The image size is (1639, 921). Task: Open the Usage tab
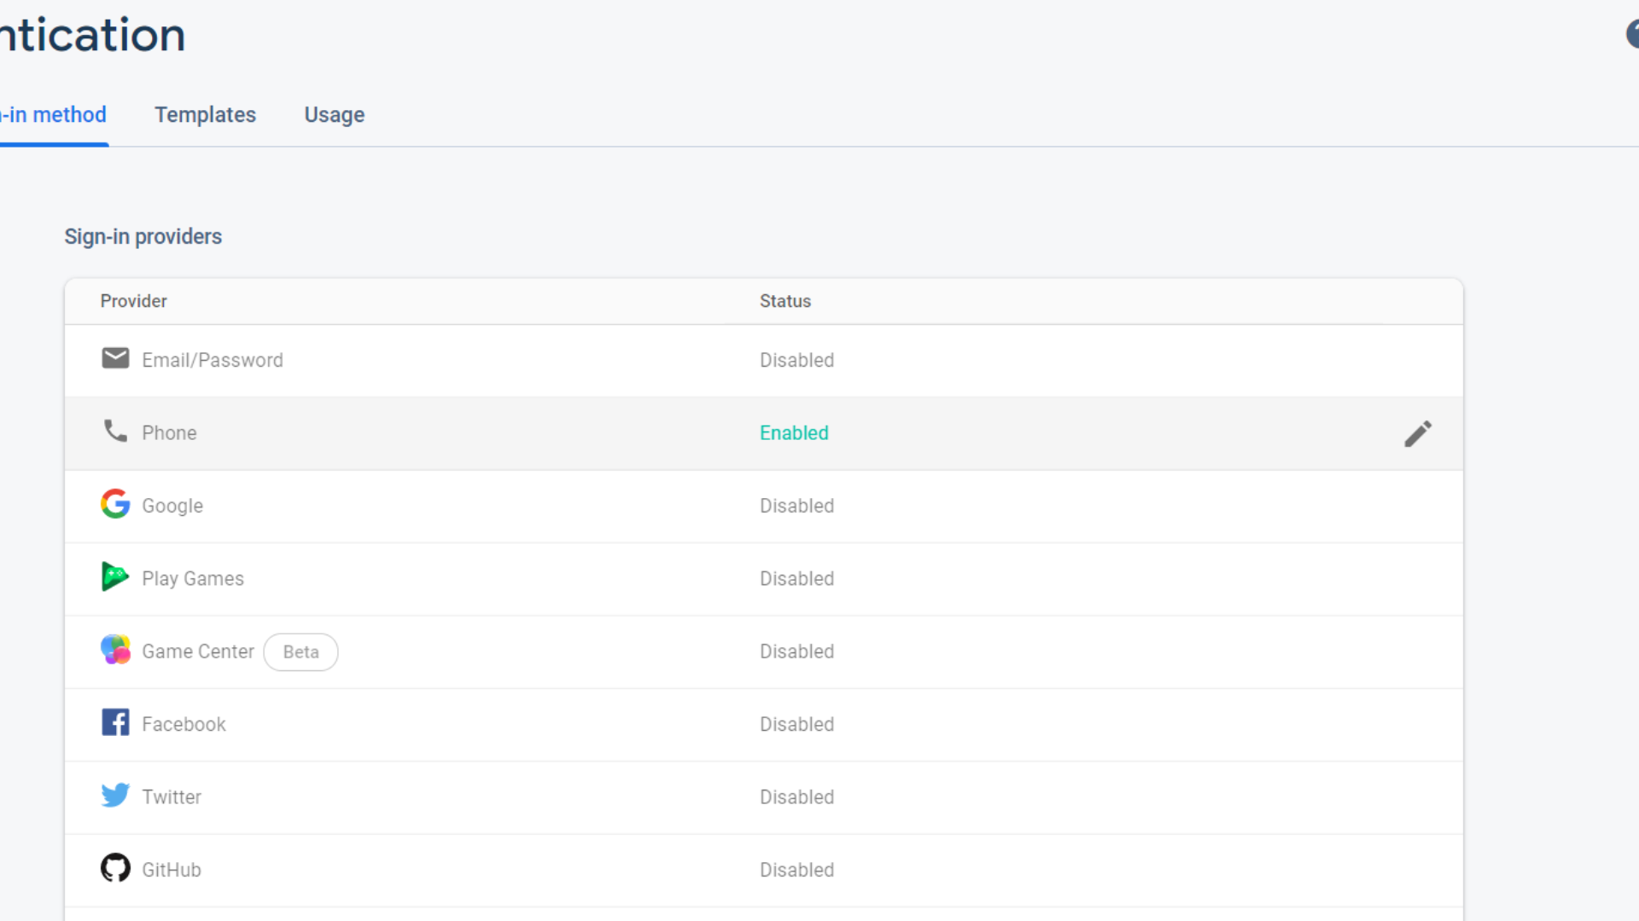click(335, 115)
